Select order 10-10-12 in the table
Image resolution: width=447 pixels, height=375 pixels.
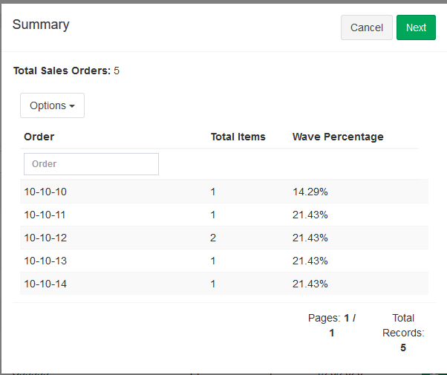point(45,238)
